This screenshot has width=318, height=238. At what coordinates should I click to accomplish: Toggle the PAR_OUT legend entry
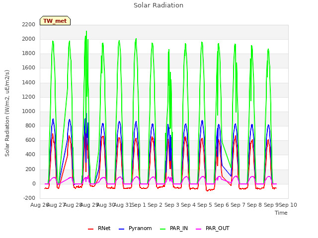point(213,229)
